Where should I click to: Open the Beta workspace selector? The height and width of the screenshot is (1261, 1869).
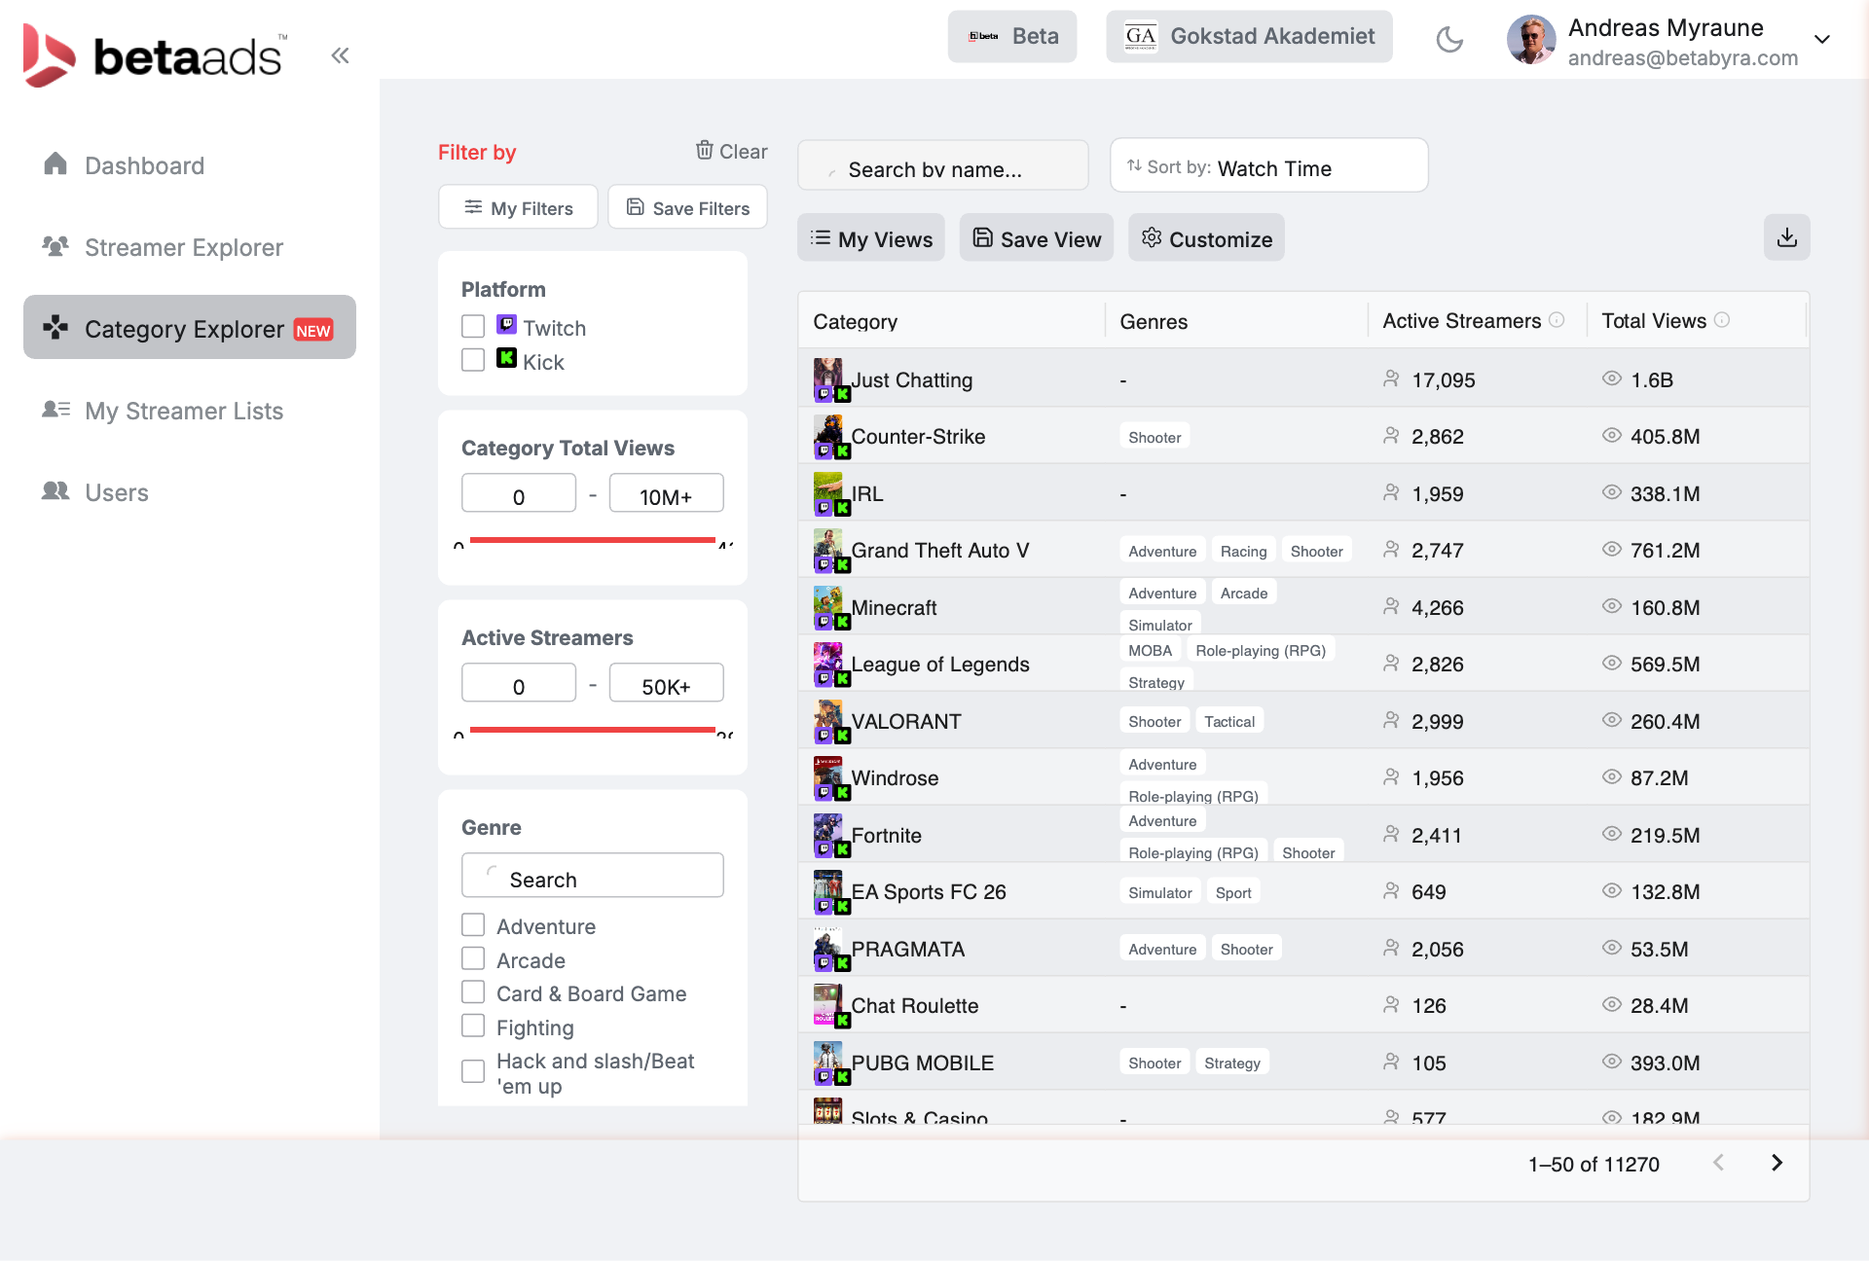coord(1012,37)
